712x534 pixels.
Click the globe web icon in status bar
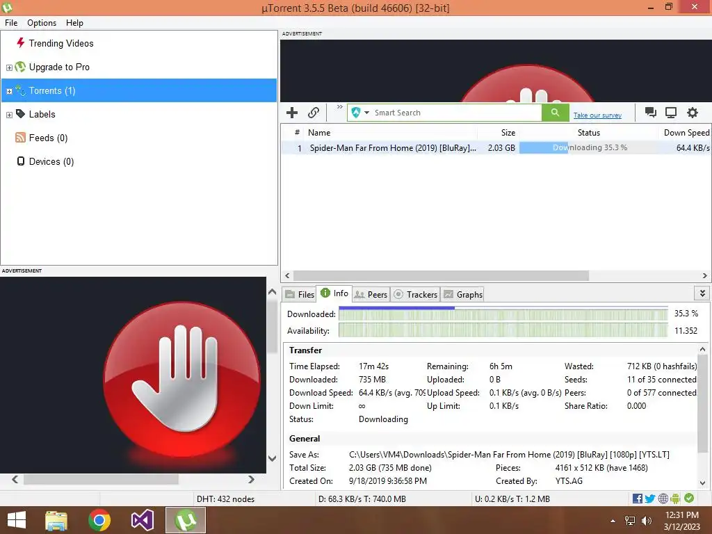(663, 499)
